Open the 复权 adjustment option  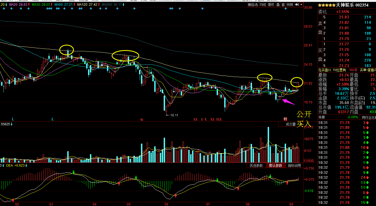pyautogui.click(x=271, y=5)
